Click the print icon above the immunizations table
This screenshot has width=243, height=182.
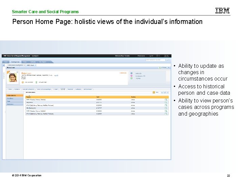tap(165, 92)
